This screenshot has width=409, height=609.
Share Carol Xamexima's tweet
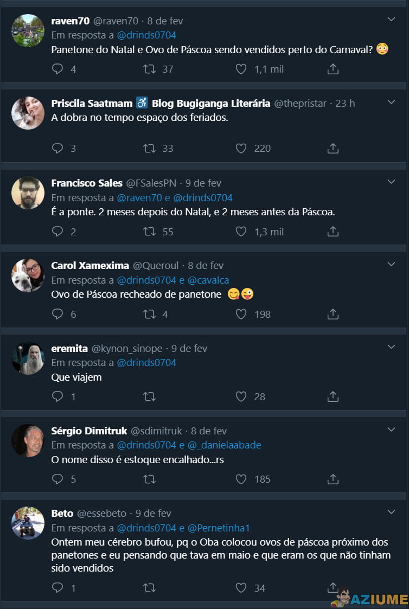click(333, 314)
